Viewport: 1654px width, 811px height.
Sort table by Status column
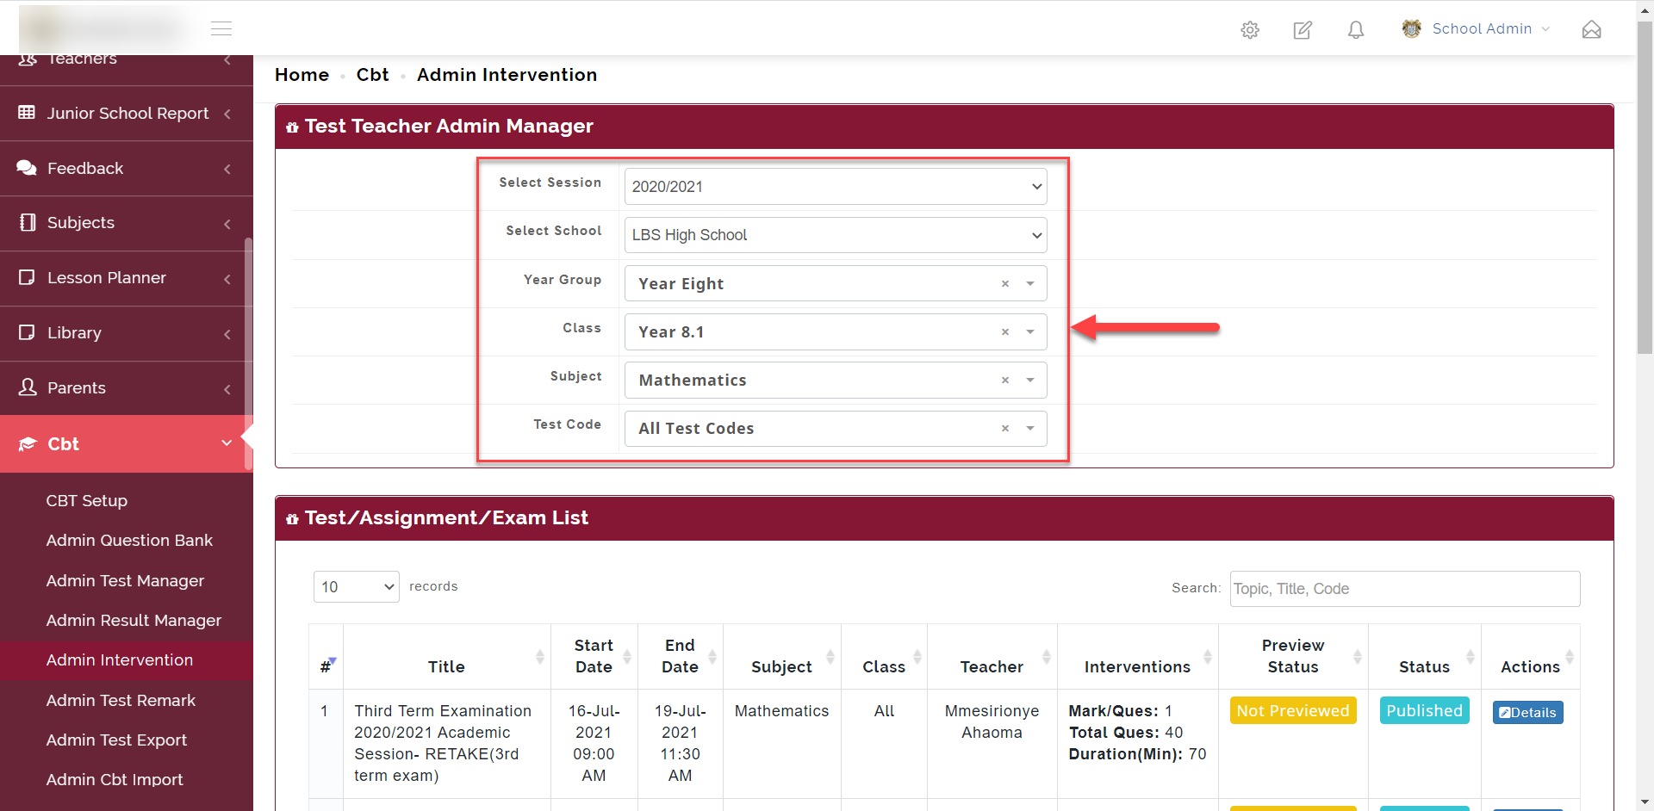tap(1424, 657)
